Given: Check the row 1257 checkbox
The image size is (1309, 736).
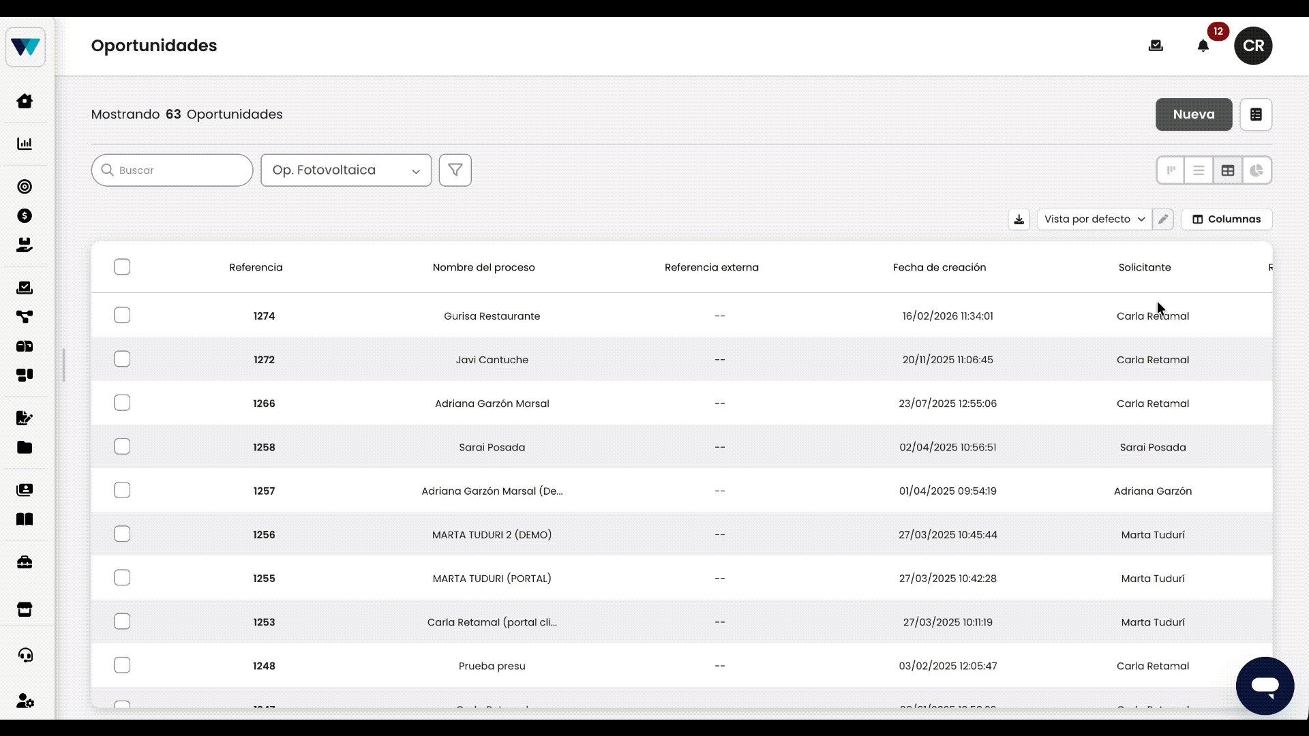Looking at the screenshot, I should click(122, 490).
